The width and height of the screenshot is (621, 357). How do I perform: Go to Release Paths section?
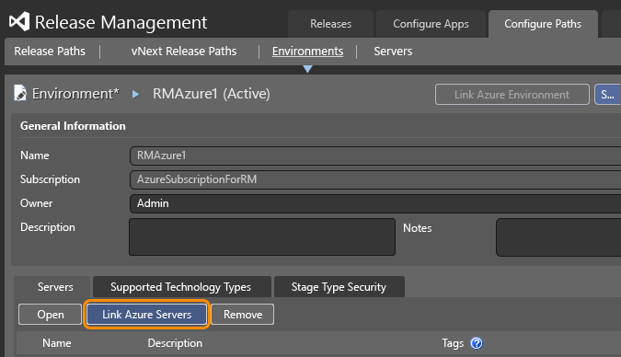pos(50,52)
